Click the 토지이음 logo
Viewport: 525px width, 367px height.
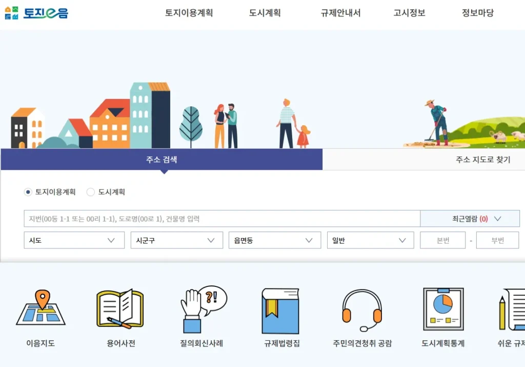click(36, 13)
